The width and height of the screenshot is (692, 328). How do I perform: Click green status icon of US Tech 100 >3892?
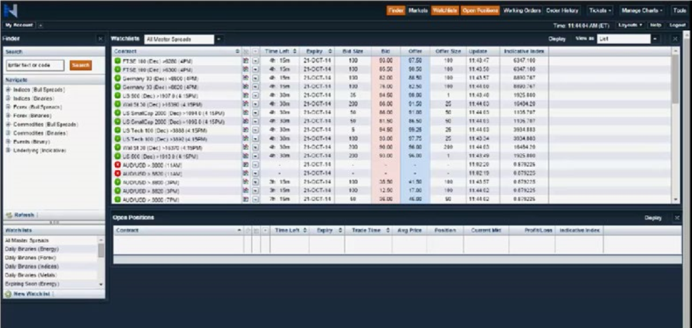118,139
